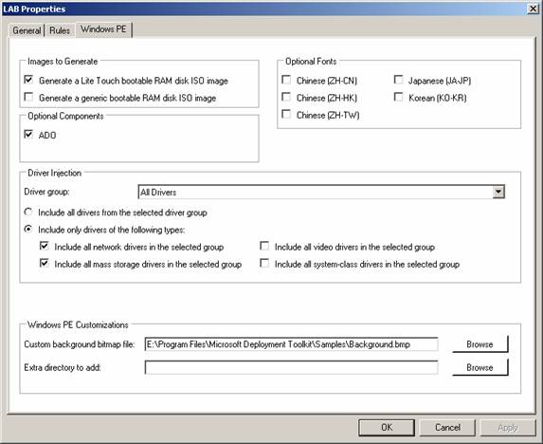Browse for extra directory to add

click(x=480, y=367)
